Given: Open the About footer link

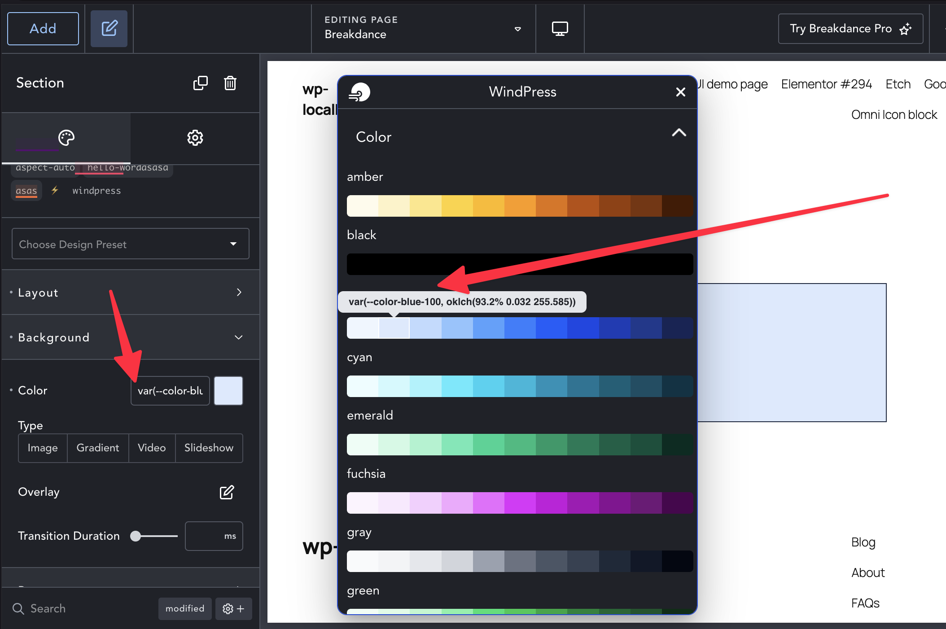Looking at the screenshot, I should pyautogui.click(x=868, y=573).
